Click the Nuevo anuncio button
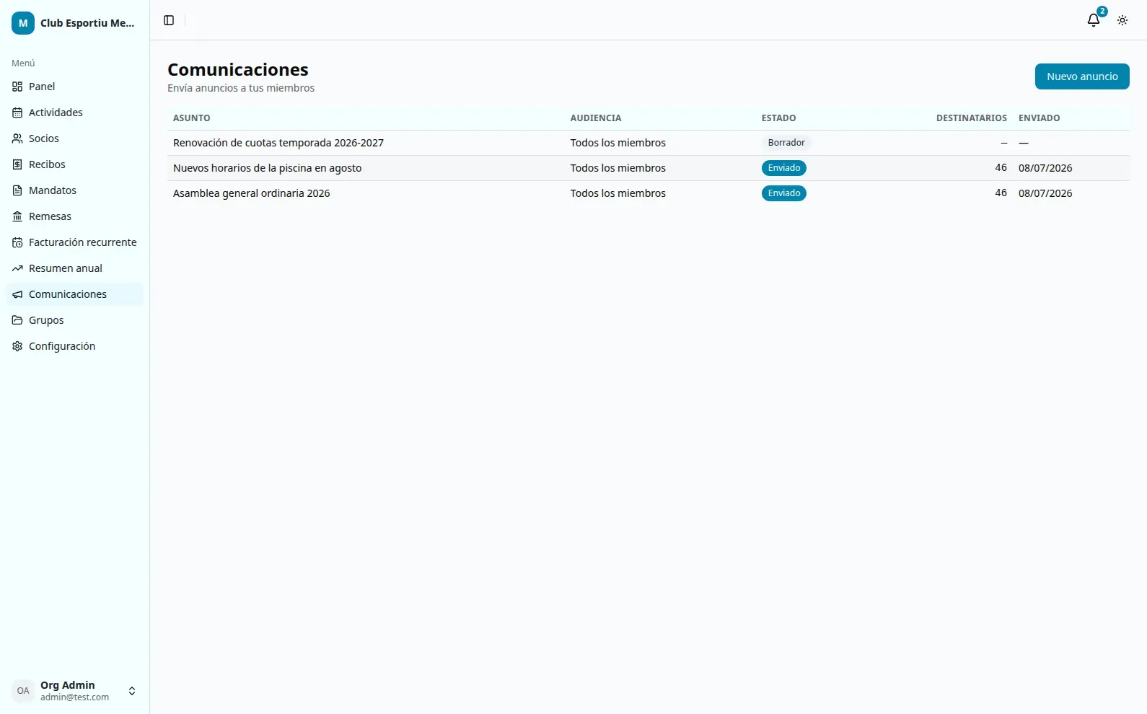This screenshot has width=1147, height=714. [1082, 76]
